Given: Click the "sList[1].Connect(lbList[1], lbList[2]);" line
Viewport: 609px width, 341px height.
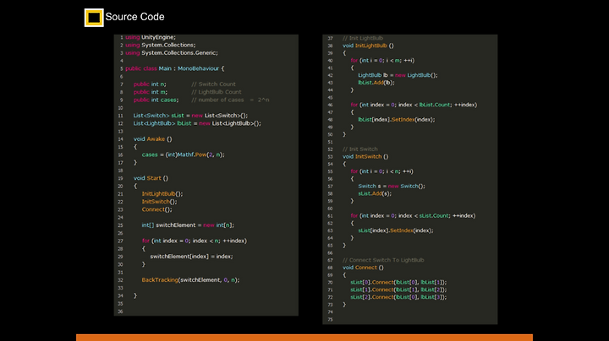Looking at the screenshot, I should [x=398, y=290].
